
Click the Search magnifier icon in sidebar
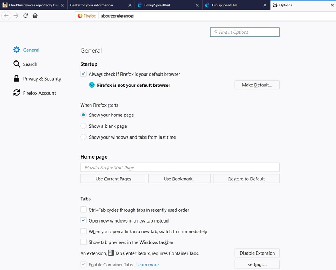(17, 64)
